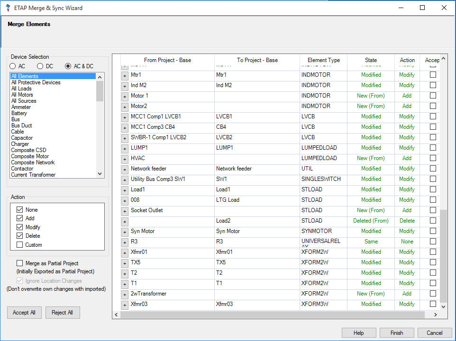The width and height of the screenshot is (456, 341).
Task: Uncheck the Delete action checkbox
Action: (20, 235)
